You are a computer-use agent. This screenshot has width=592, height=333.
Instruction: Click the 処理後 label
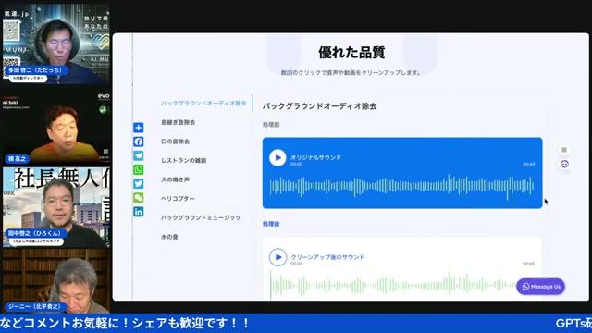(x=271, y=224)
